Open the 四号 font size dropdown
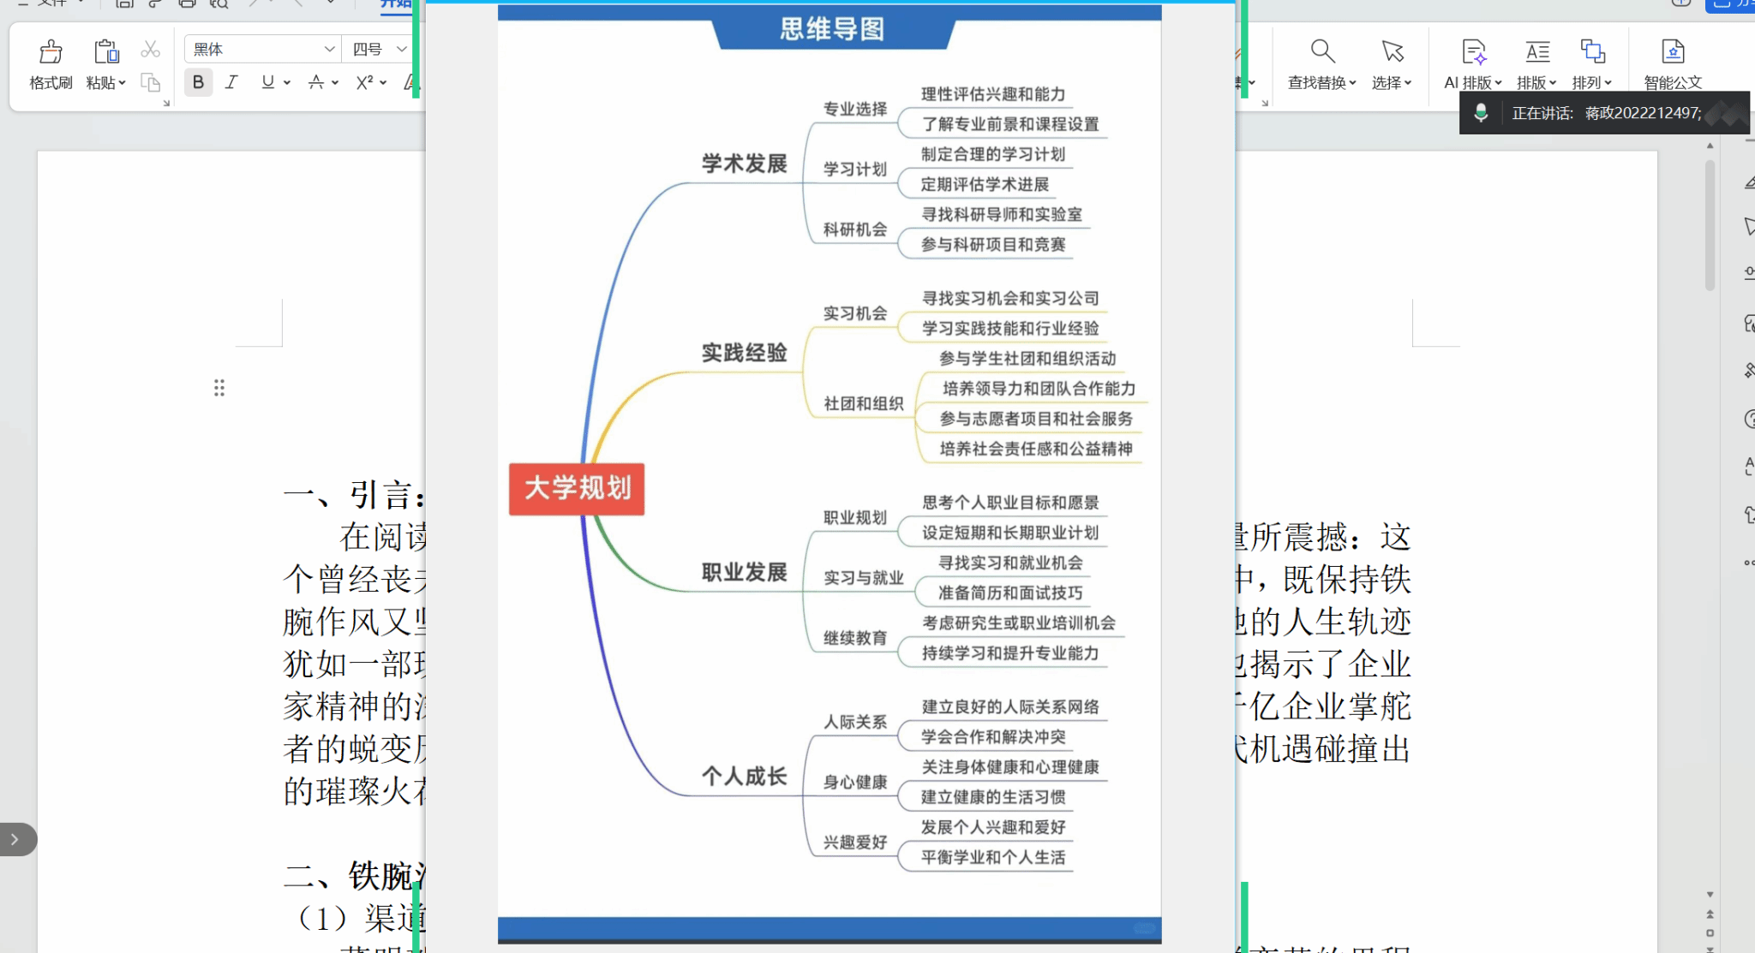 coord(401,50)
